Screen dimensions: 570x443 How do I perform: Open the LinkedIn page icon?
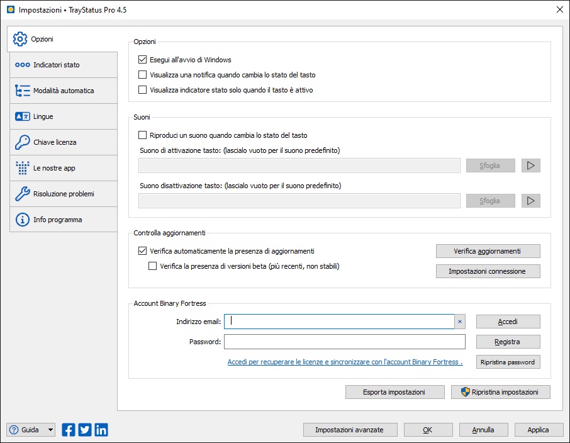[101, 430]
